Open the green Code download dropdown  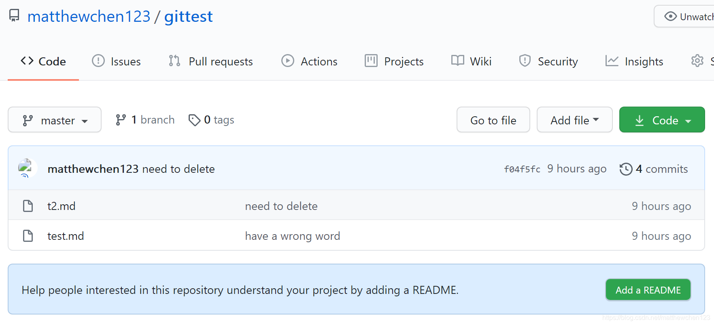pyautogui.click(x=662, y=120)
